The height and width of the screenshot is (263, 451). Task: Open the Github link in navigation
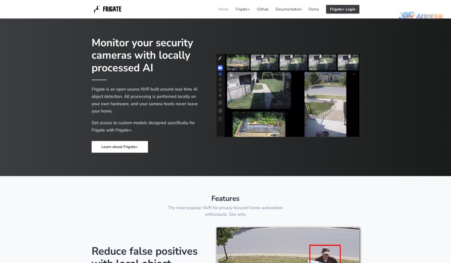point(263,9)
